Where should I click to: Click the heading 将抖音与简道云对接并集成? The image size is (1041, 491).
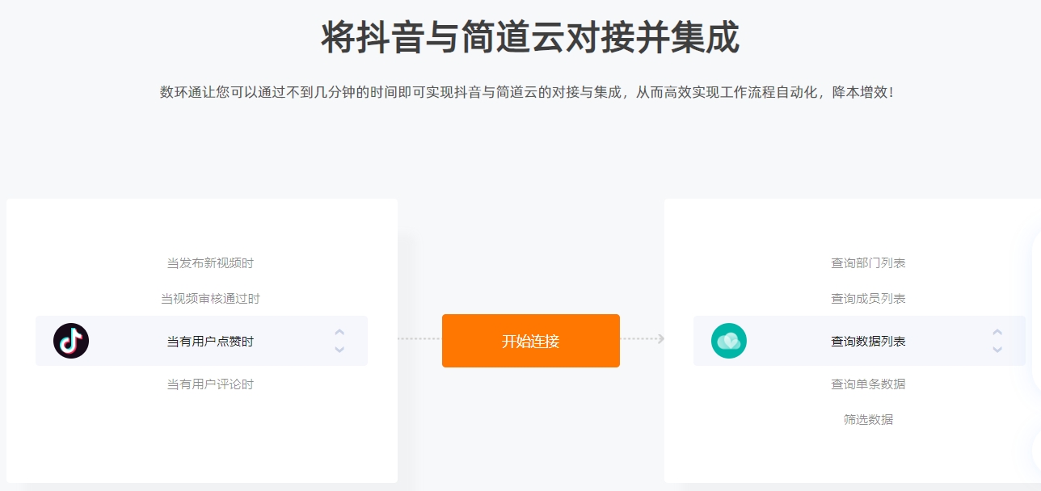coord(530,38)
